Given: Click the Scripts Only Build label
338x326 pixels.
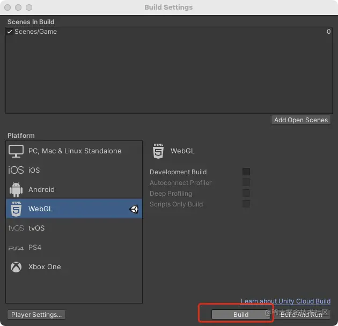Looking at the screenshot, I should [176, 204].
